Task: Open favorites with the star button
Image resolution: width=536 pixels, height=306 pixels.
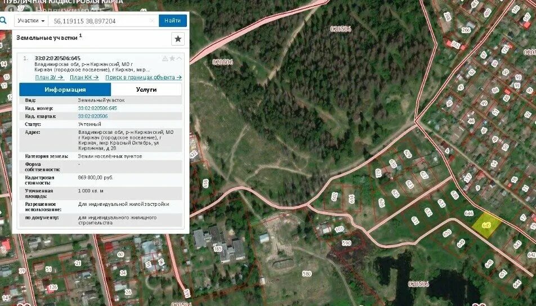Action: tap(178, 39)
